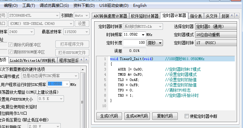
Task: Click code line AUXR |= 0x80
Action: [x=131, y=69]
